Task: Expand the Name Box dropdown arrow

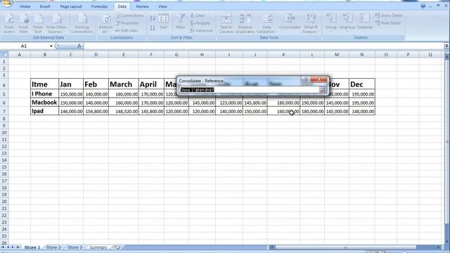Action: [51, 46]
